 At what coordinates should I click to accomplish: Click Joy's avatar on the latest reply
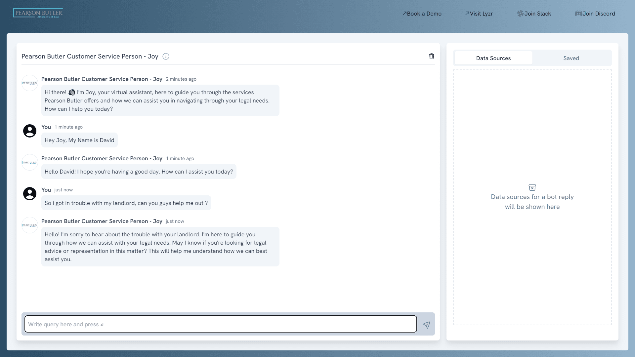coord(30,225)
